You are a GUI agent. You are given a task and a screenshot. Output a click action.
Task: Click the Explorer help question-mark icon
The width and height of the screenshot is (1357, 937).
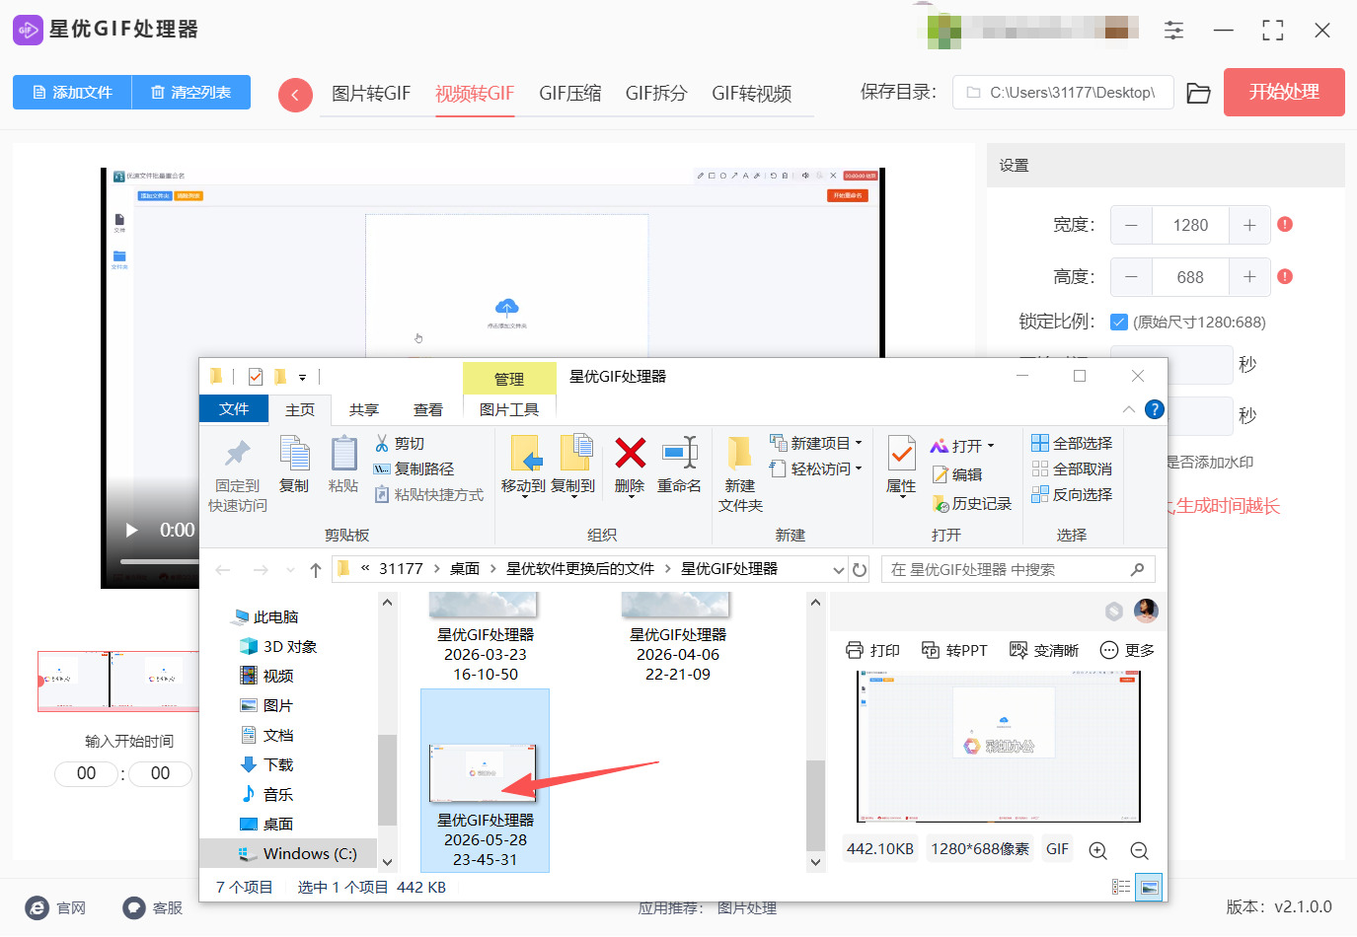[1155, 409]
